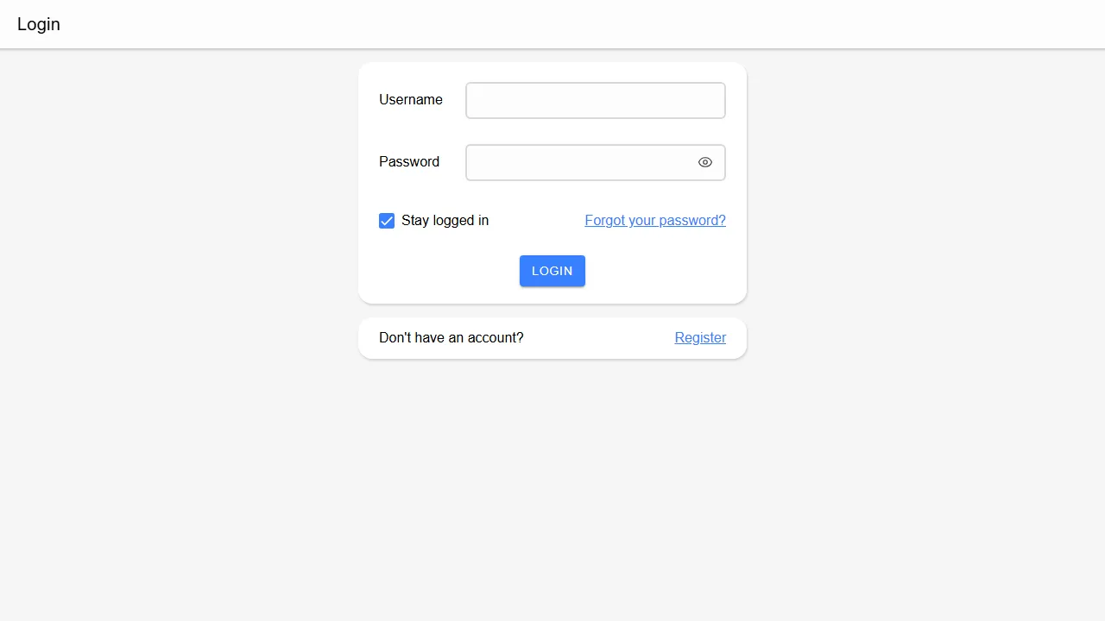Start password recovery via forgot password link
1105x621 pixels.
655,221
